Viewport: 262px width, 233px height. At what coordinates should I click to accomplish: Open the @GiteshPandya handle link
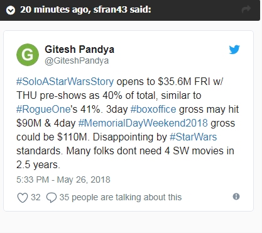coord(77,61)
